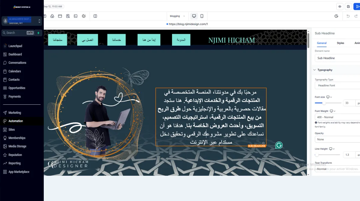Preview the page with the eye icon
This screenshot has width=360, height=201.
pyautogui.click(x=340, y=7)
